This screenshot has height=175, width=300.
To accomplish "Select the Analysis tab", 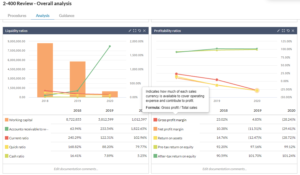I will tap(42, 16).
